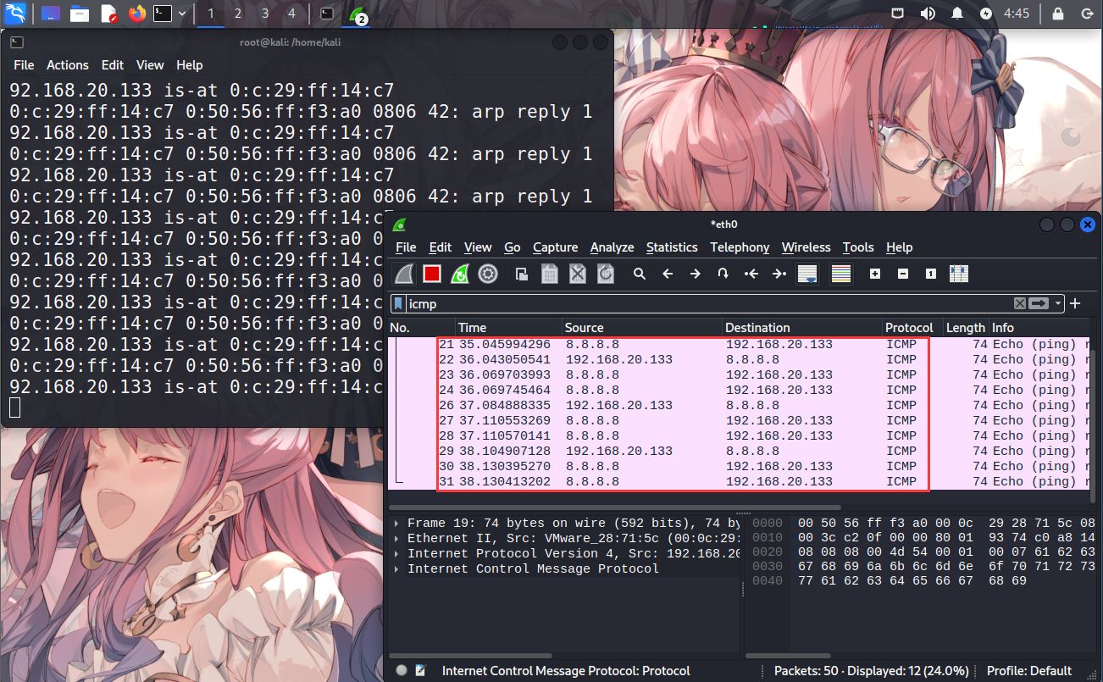Open Wireshark Analyze menu

tap(612, 247)
